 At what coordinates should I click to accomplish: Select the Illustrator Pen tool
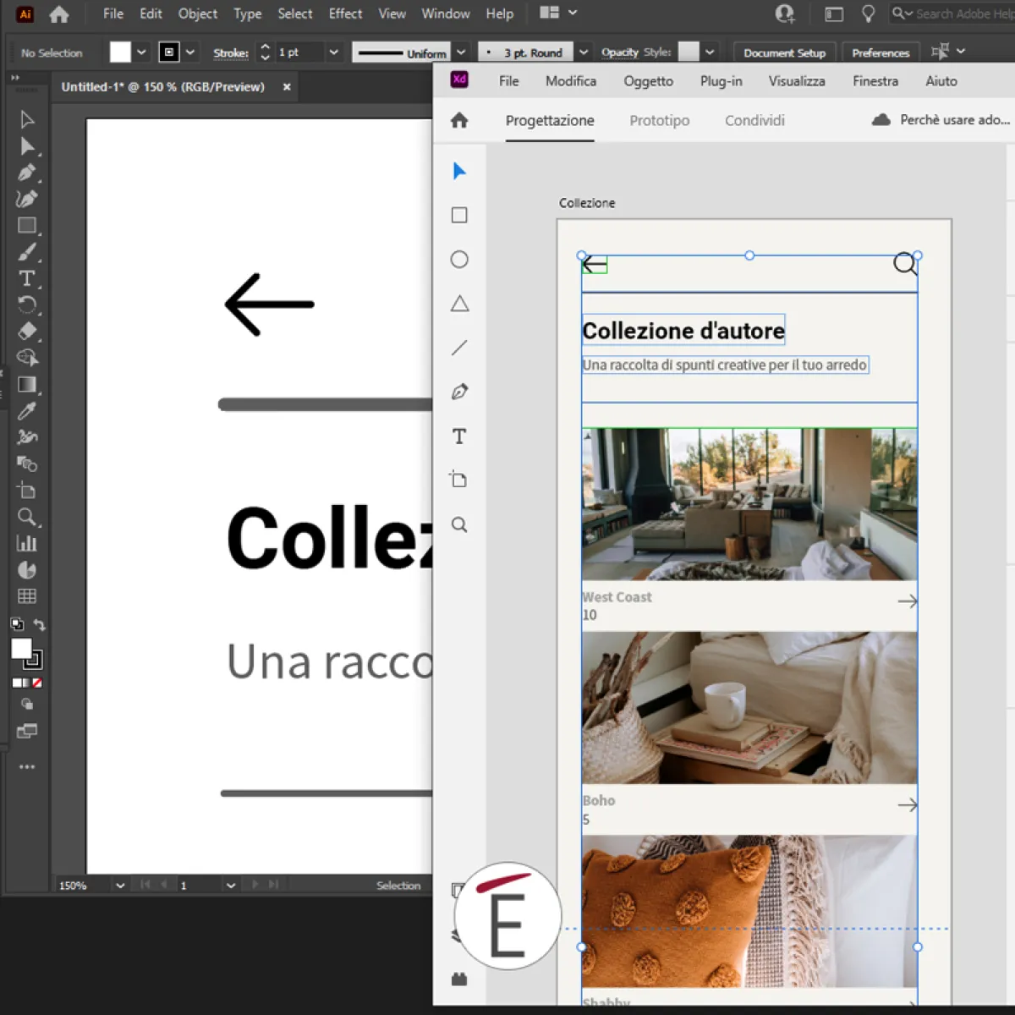pos(26,173)
